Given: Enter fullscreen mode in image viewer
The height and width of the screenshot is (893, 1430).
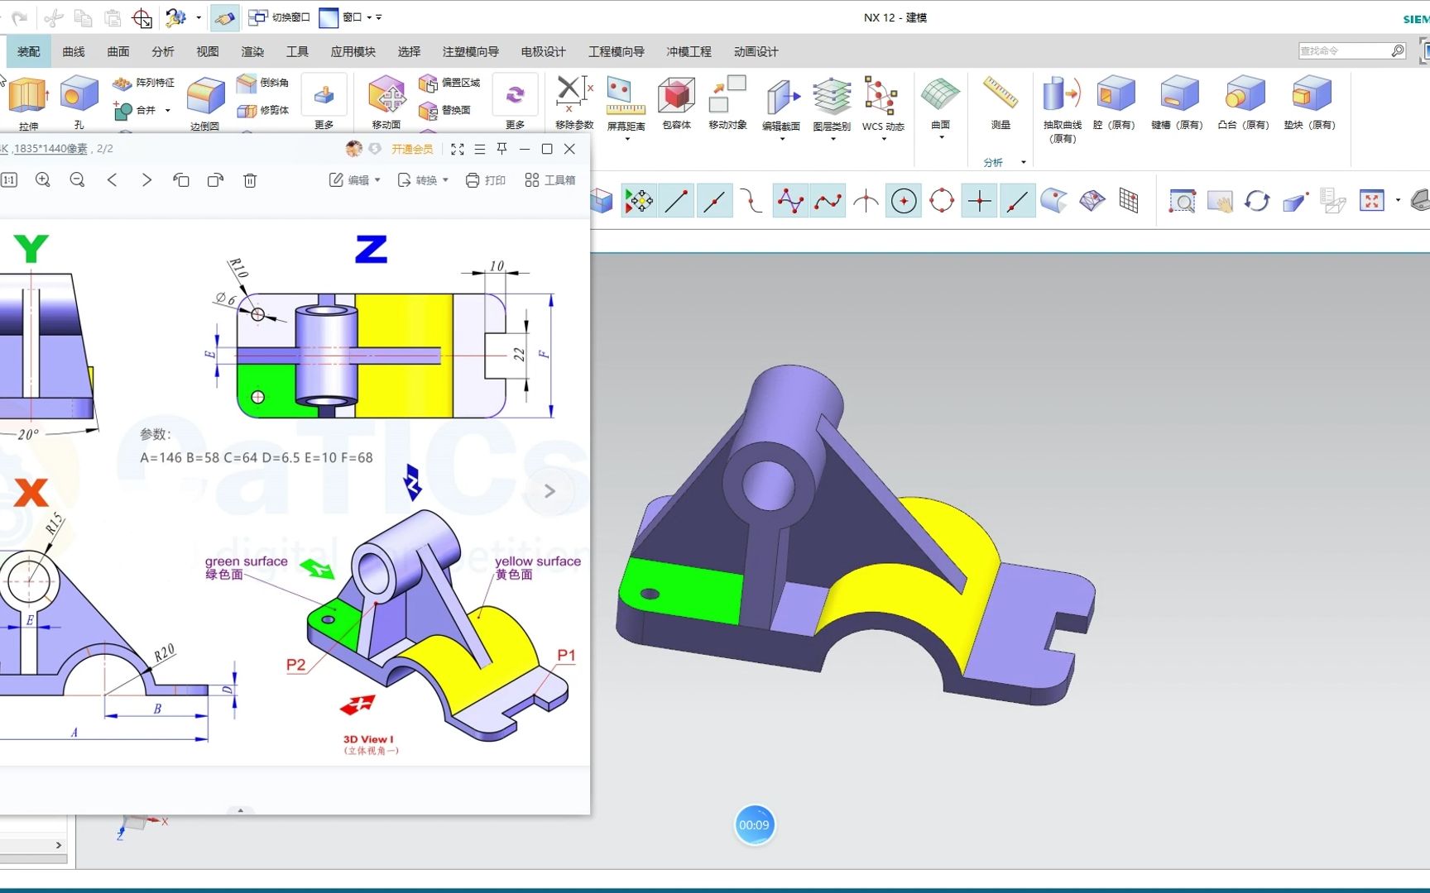Looking at the screenshot, I should tap(458, 149).
